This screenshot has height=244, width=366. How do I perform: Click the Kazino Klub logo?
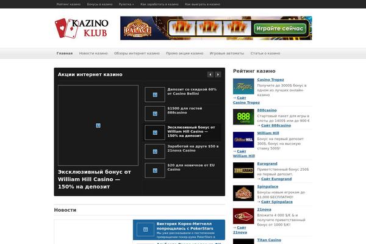(x=82, y=28)
